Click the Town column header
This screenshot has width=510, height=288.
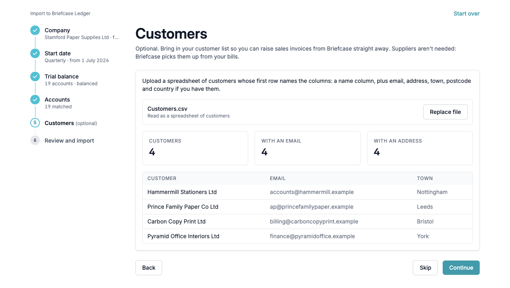425,178
